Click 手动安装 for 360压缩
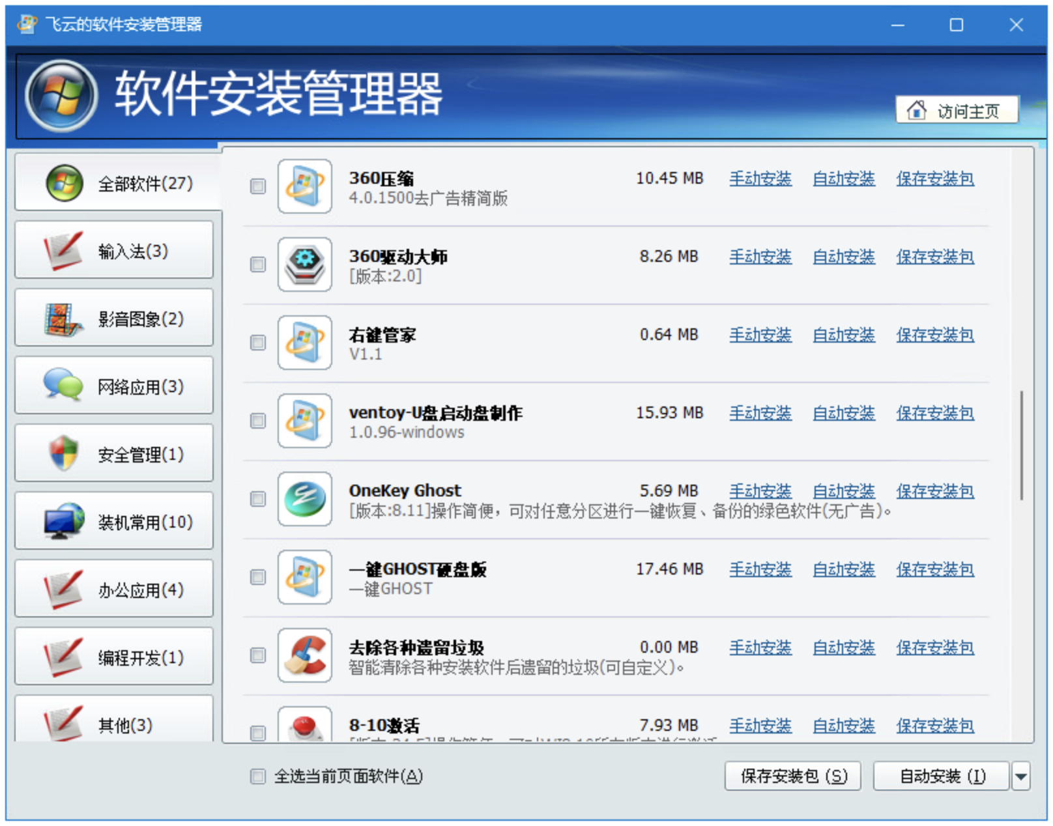This screenshot has width=1053, height=826. pos(760,178)
